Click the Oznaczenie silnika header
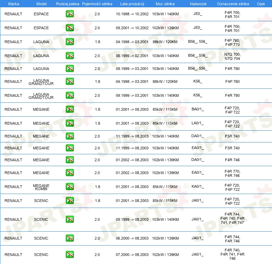This screenshot has height=264, width=272. (233, 3)
